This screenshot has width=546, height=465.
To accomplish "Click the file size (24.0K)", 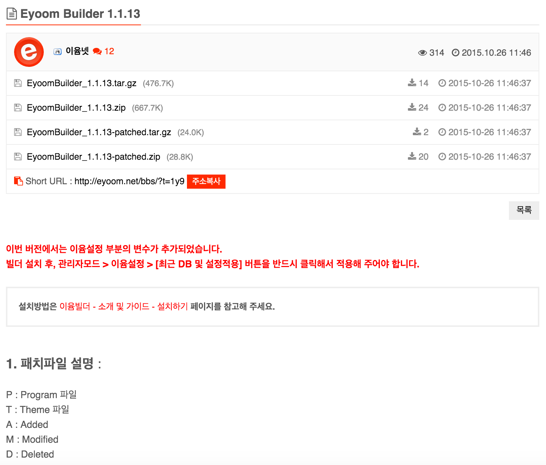I will tap(191, 132).
